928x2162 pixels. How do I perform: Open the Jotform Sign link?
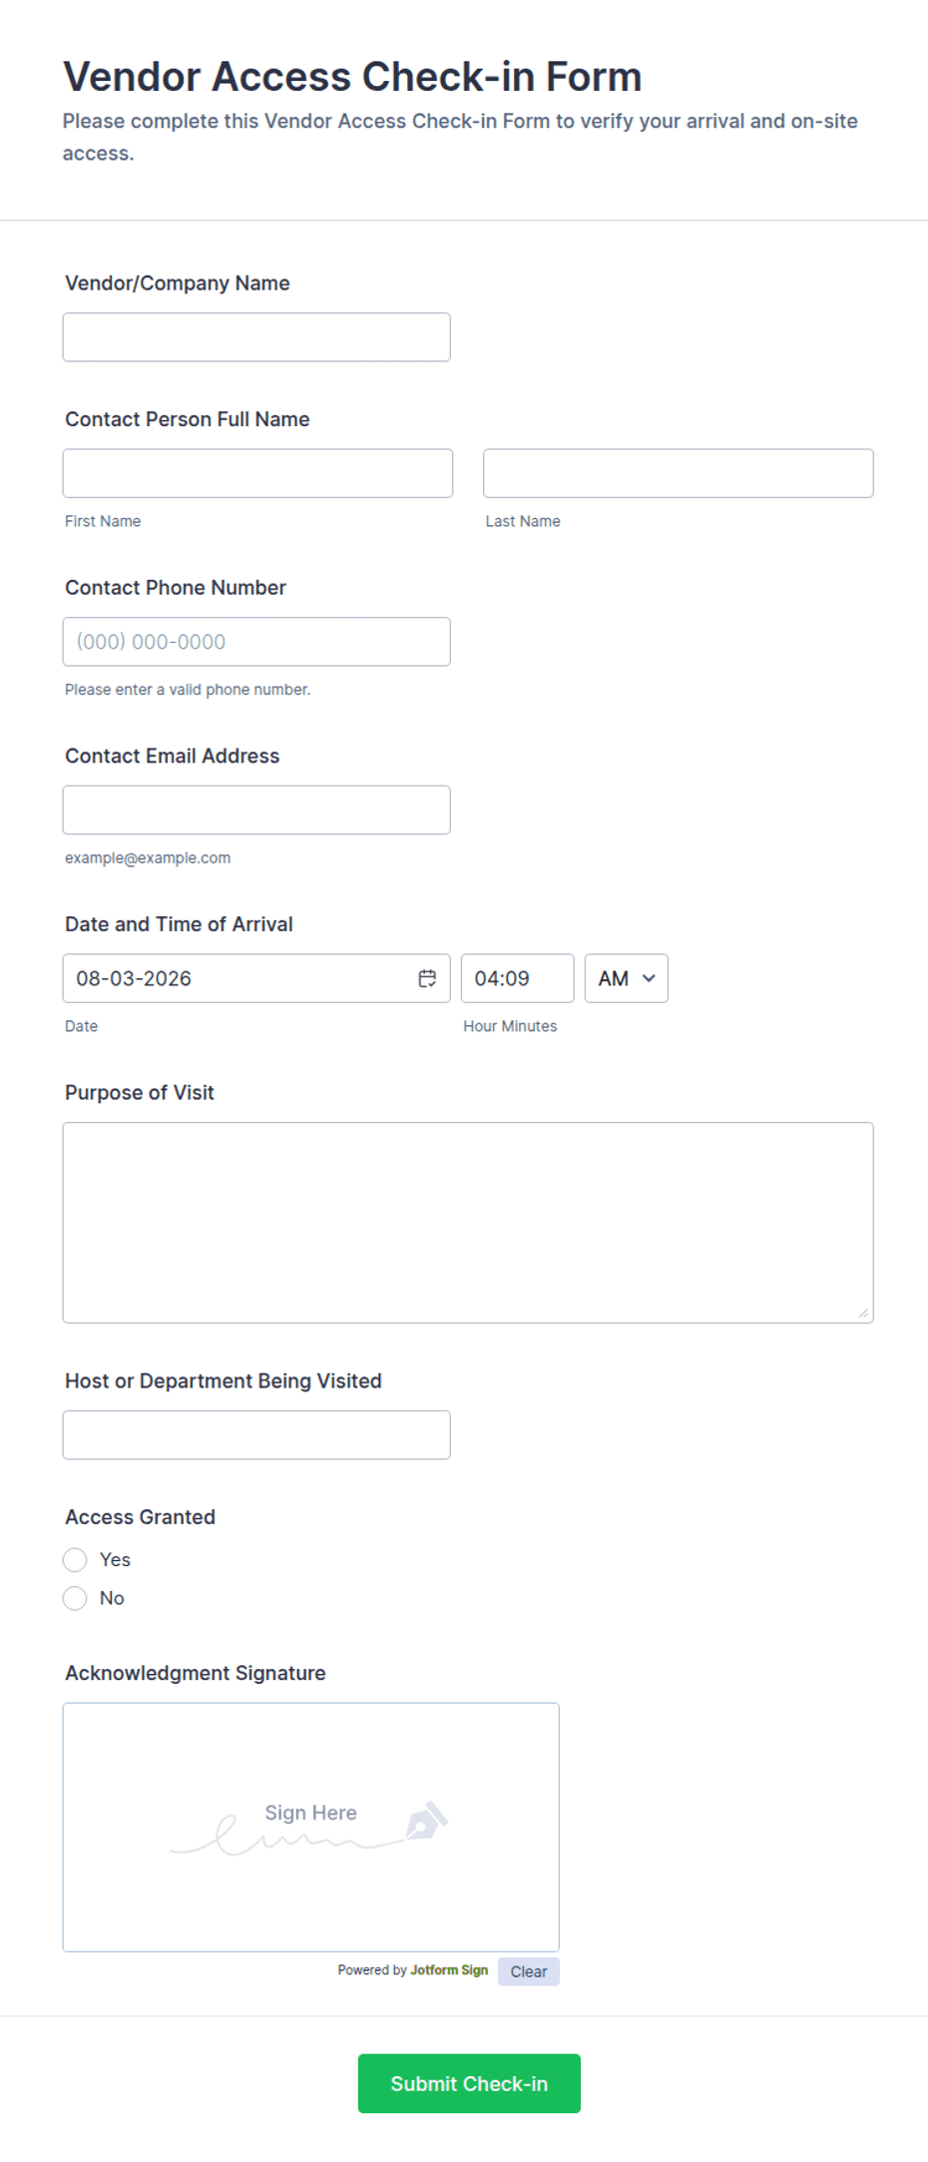tap(449, 1970)
